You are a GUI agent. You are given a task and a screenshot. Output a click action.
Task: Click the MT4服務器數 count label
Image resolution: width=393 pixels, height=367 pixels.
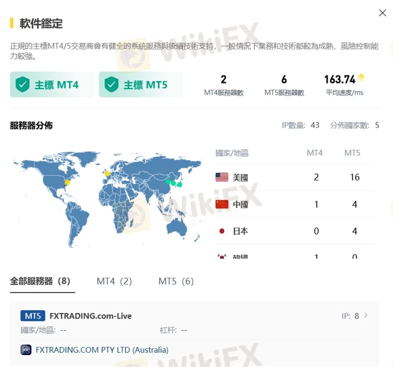coord(224,93)
